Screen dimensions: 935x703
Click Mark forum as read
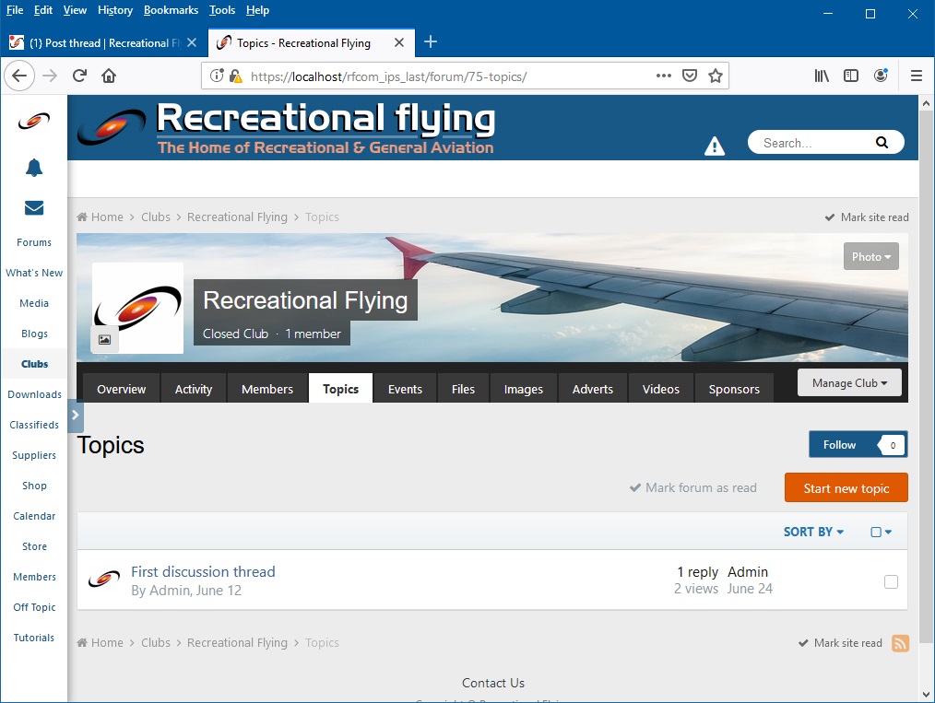pyautogui.click(x=692, y=487)
